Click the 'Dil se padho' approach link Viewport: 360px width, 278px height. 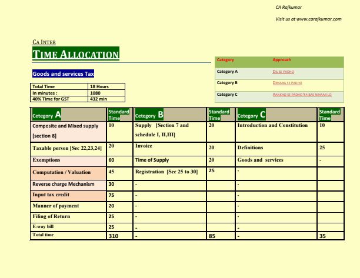283,72
